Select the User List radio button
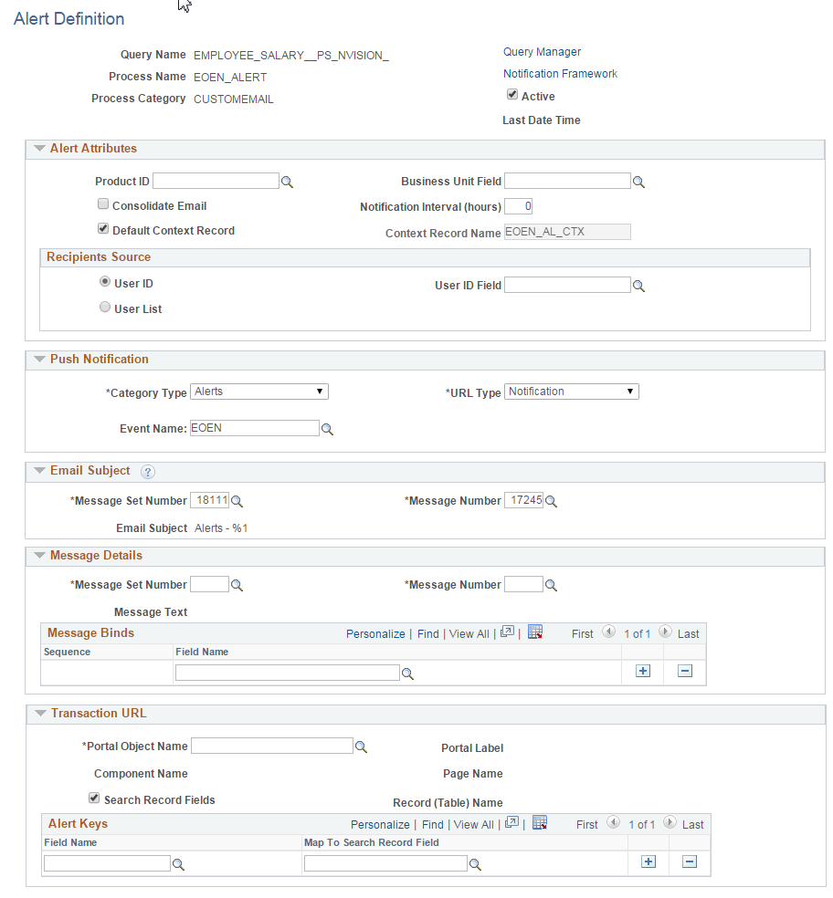 pyautogui.click(x=105, y=307)
